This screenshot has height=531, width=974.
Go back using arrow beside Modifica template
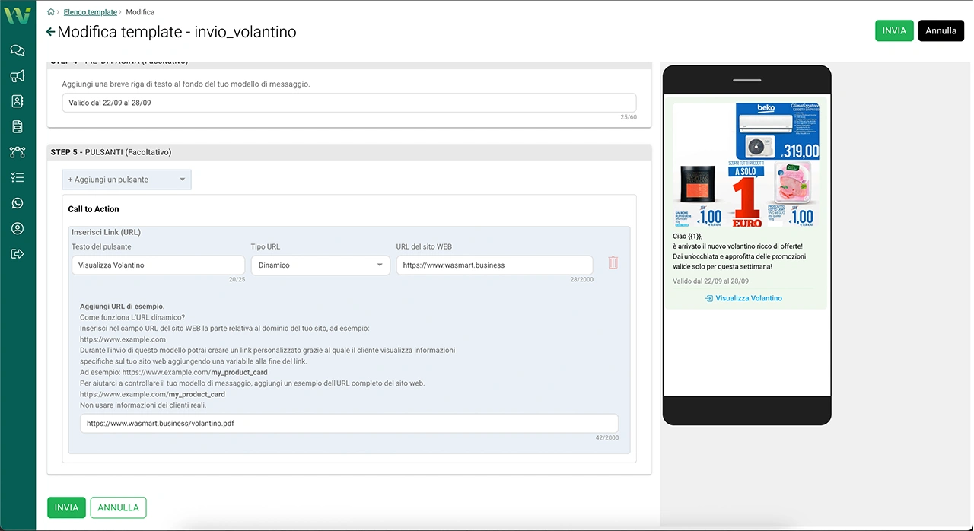coord(51,32)
